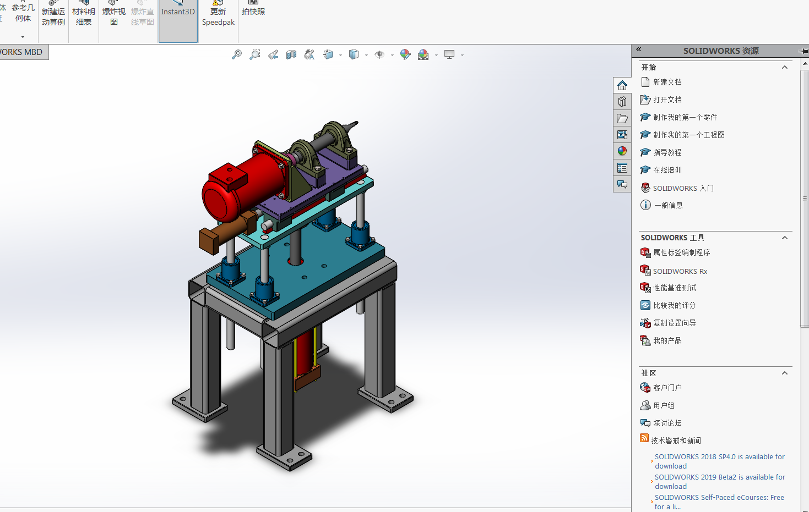Collapse the SOLIDWORKS 工具 section
The height and width of the screenshot is (512, 809).
[785, 238]
